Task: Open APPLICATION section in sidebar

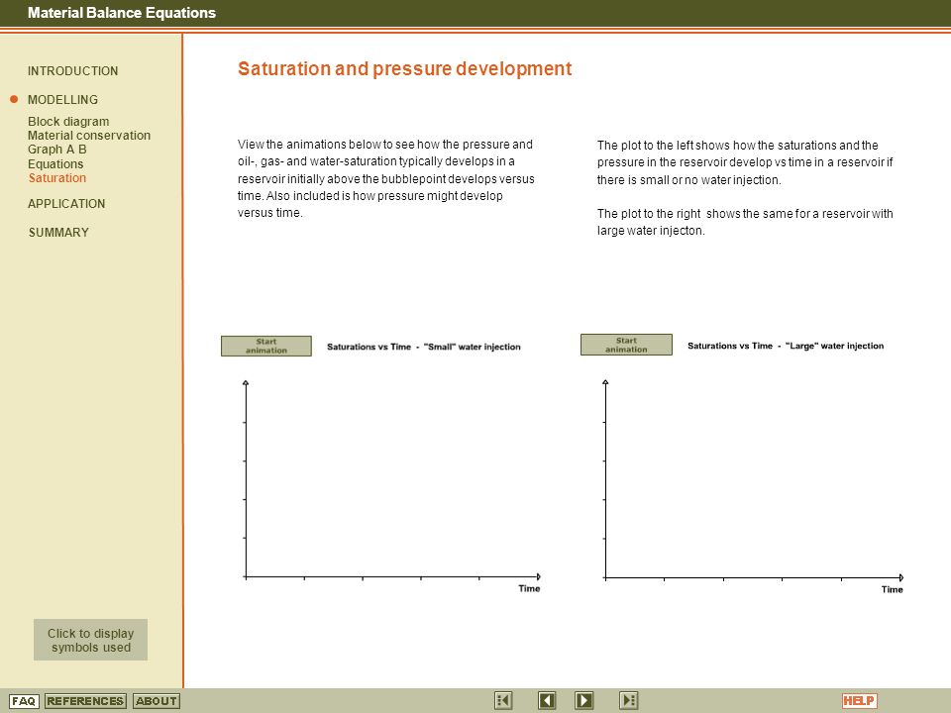Action: tap(66, 204)
